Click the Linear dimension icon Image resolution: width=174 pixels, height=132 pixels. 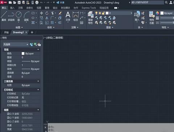pyautogui.click(x=82, y=13)
